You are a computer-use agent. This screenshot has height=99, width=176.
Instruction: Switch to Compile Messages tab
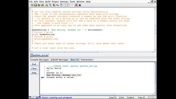39,60
